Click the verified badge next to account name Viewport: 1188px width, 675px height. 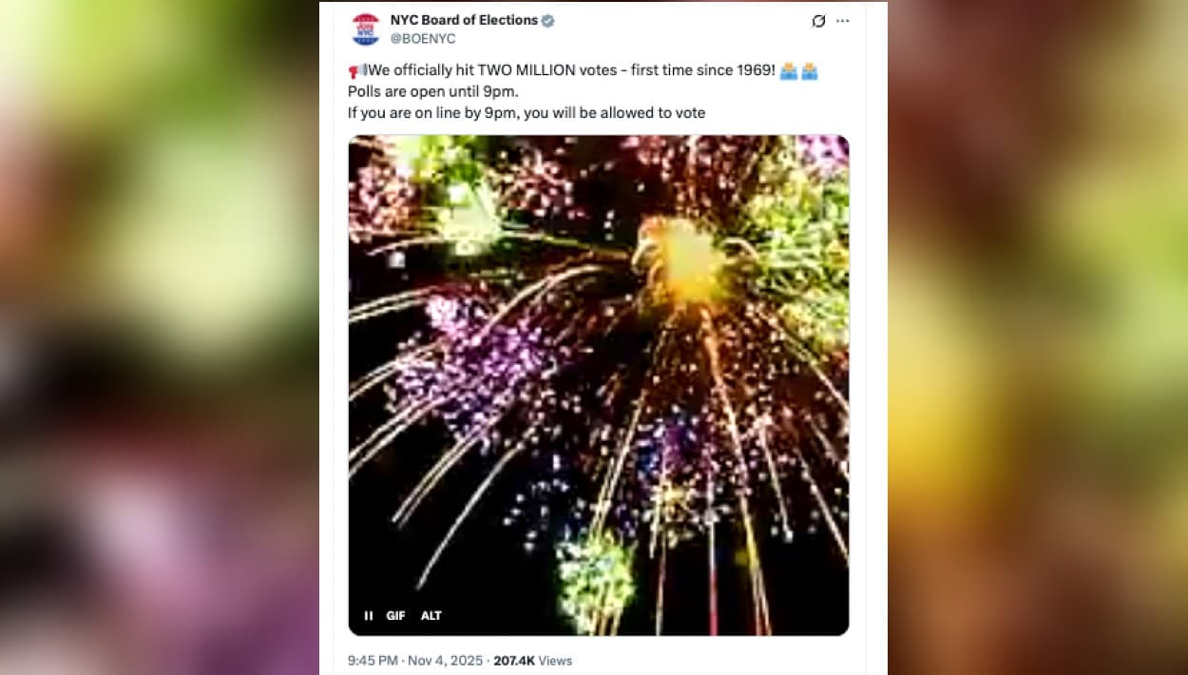click(x=548, y=20)
